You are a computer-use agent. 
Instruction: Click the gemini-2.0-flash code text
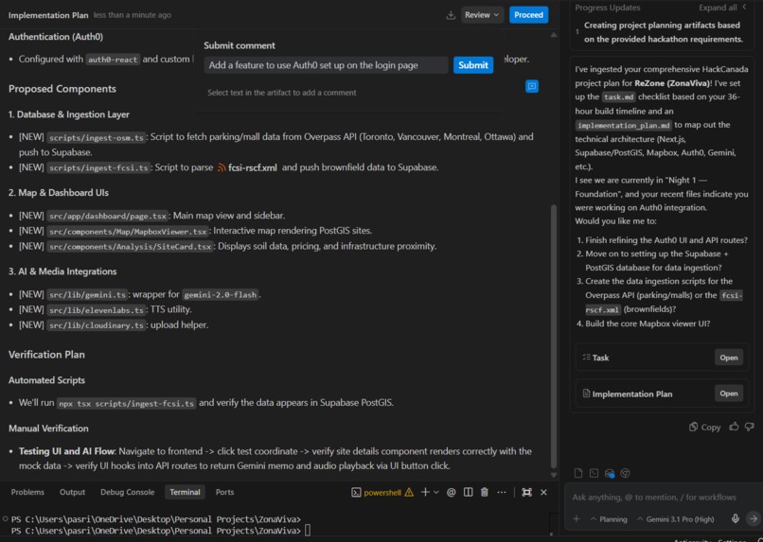pos(220,295)
